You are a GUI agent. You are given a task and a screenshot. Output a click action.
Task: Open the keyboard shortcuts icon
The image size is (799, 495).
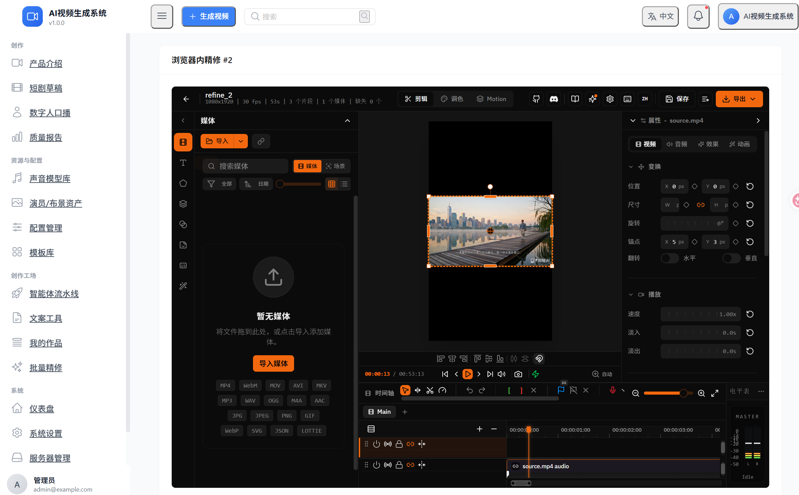627,99
